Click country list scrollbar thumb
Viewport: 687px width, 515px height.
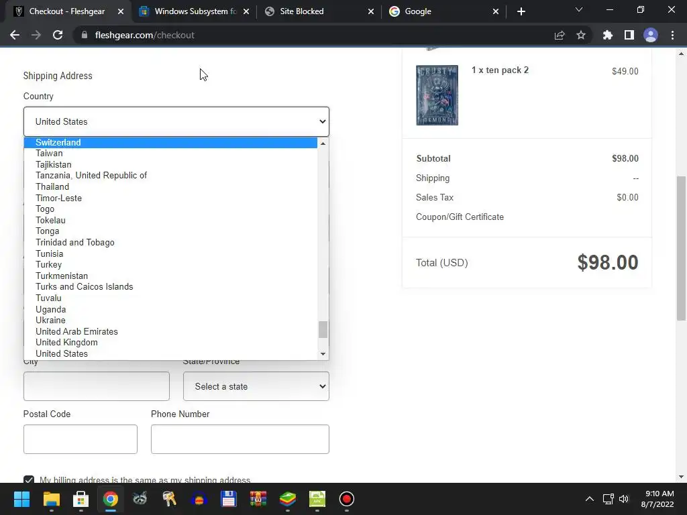pos(323,330)
